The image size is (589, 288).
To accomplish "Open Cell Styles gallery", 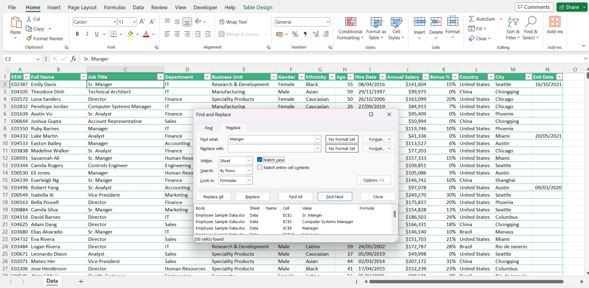I will [396, 28].
